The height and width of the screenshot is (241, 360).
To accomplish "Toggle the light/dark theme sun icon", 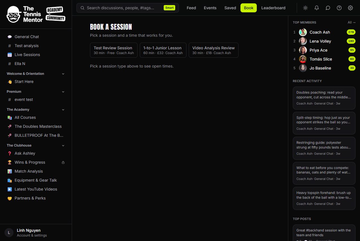I will click(305, 8).
